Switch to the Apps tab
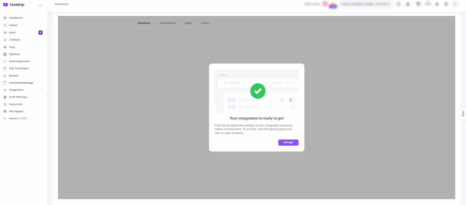This screenshot has height=205, width=466. [188, 23]
